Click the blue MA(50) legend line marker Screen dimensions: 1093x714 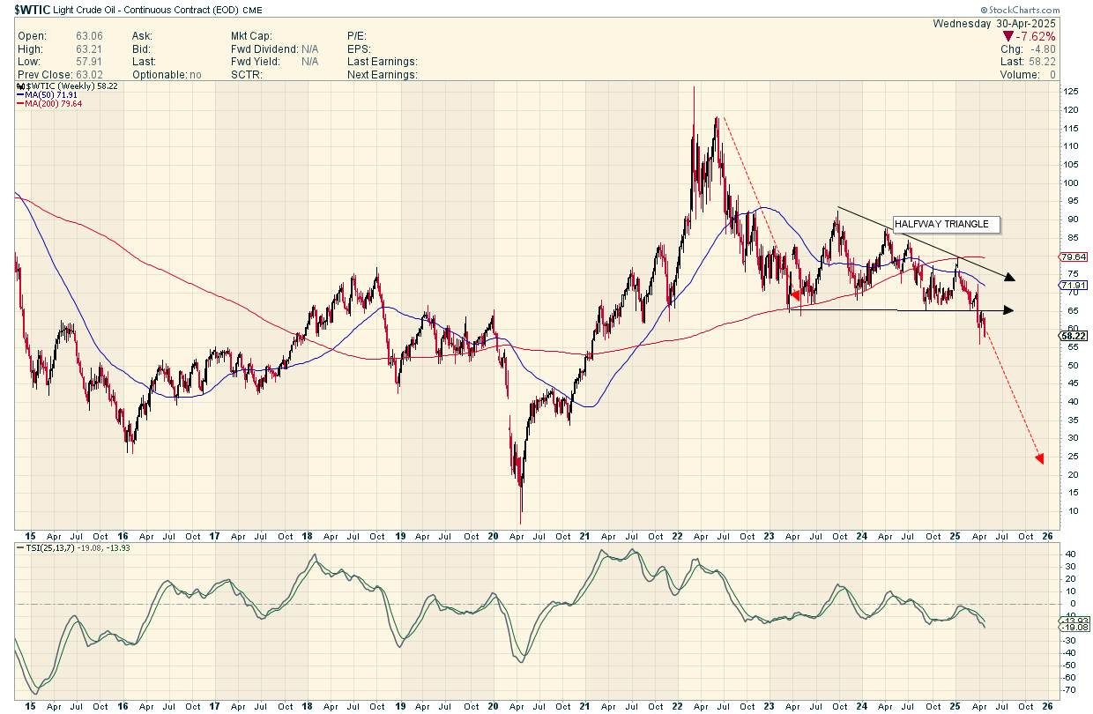coord(20,94)
